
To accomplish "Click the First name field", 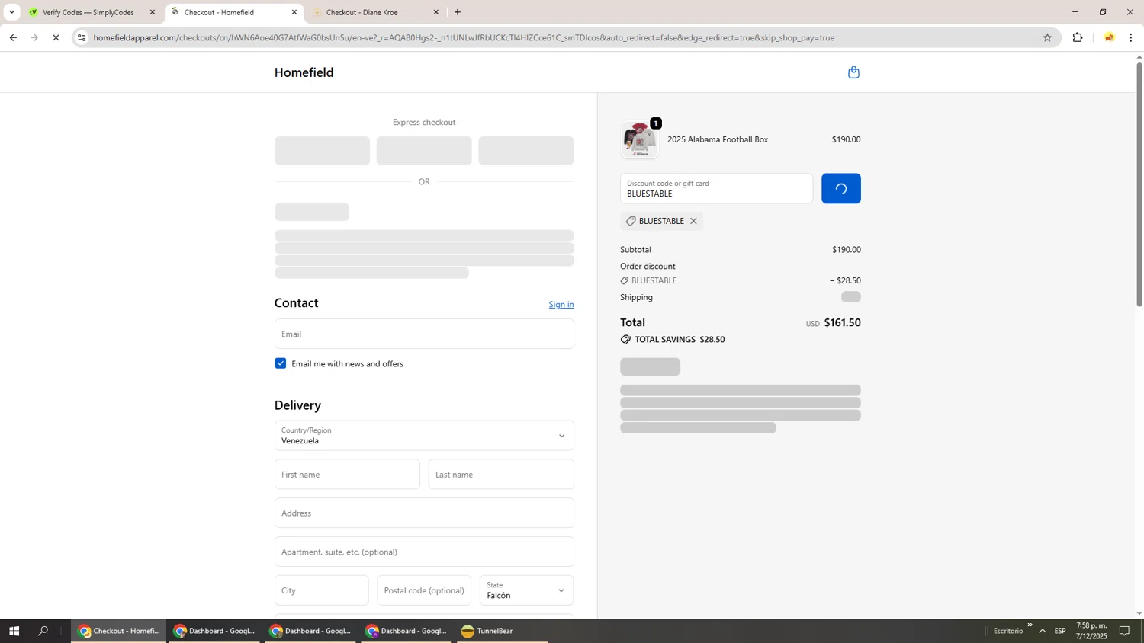I will pos(347,475).
